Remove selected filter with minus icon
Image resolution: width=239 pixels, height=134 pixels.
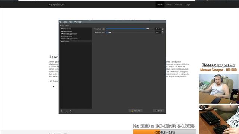click(65, 111)
